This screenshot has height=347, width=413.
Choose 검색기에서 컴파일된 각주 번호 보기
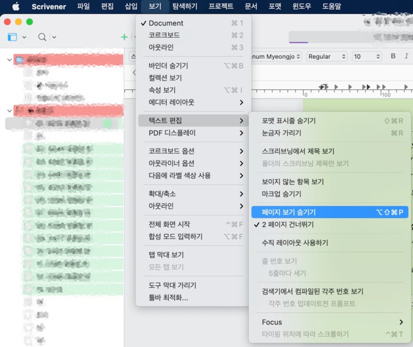(x=330, y=292)
